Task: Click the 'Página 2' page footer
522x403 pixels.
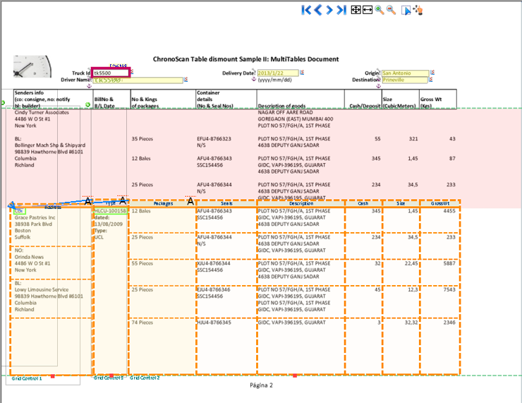Action: click(x=261, y=385)
